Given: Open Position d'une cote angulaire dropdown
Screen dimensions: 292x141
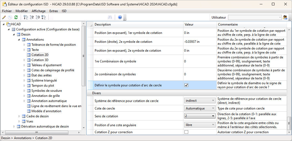Looking at the screenshot, I should pyautogui.click(x=200, y=125).
